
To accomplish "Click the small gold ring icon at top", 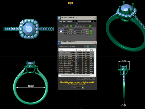I will point(70,3).
